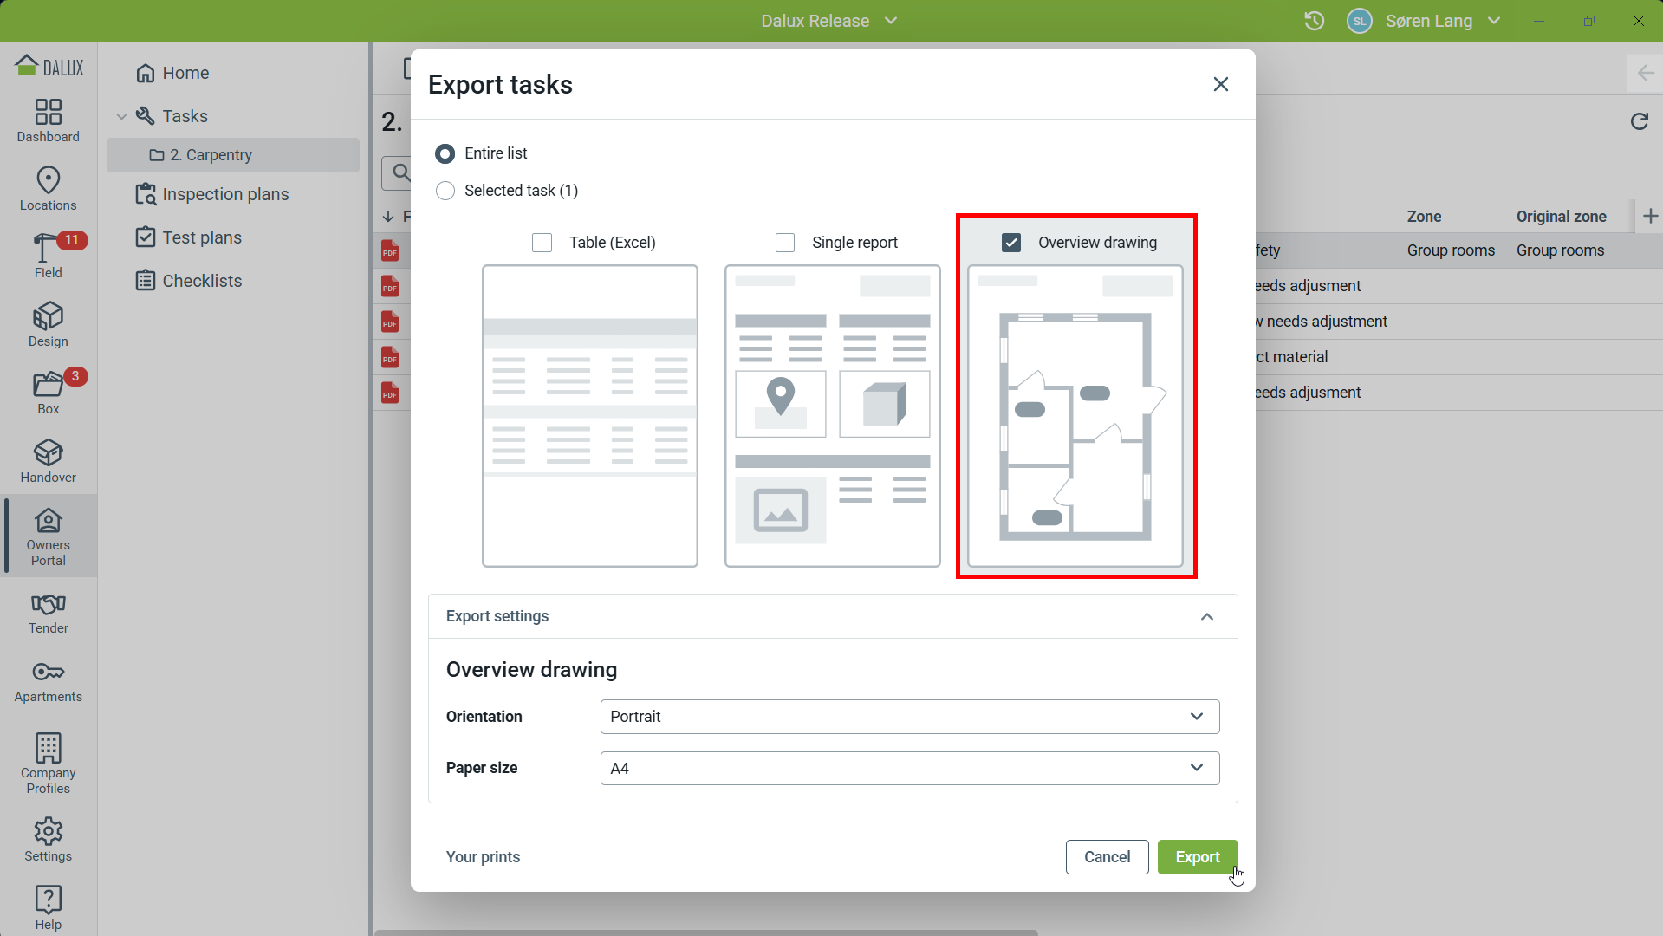
Task: Open Your prints link
Action: [483, 857]
